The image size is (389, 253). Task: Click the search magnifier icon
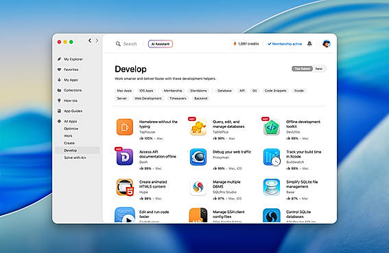118,44
